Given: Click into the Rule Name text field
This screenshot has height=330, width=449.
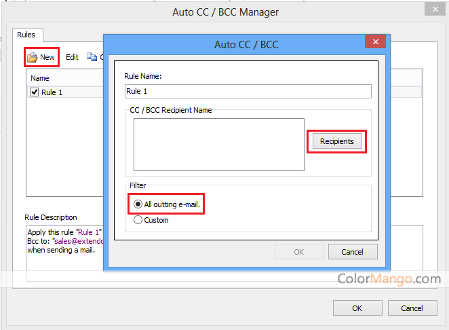Looking at the screenshot, I should point(248,91).
